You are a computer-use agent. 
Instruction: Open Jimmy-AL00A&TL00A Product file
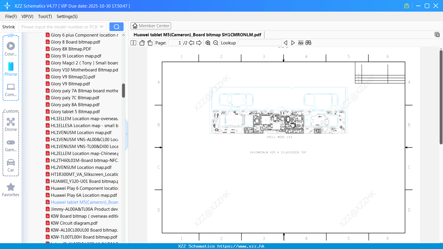point(82,209)
